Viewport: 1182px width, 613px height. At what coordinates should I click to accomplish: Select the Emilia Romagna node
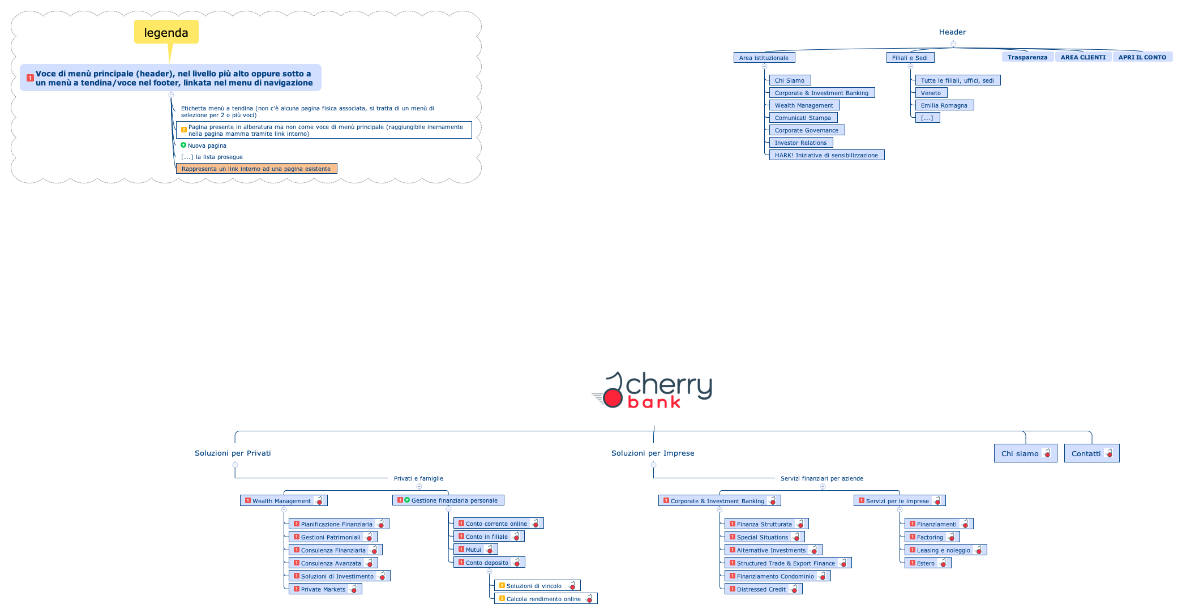coord(944,105)
